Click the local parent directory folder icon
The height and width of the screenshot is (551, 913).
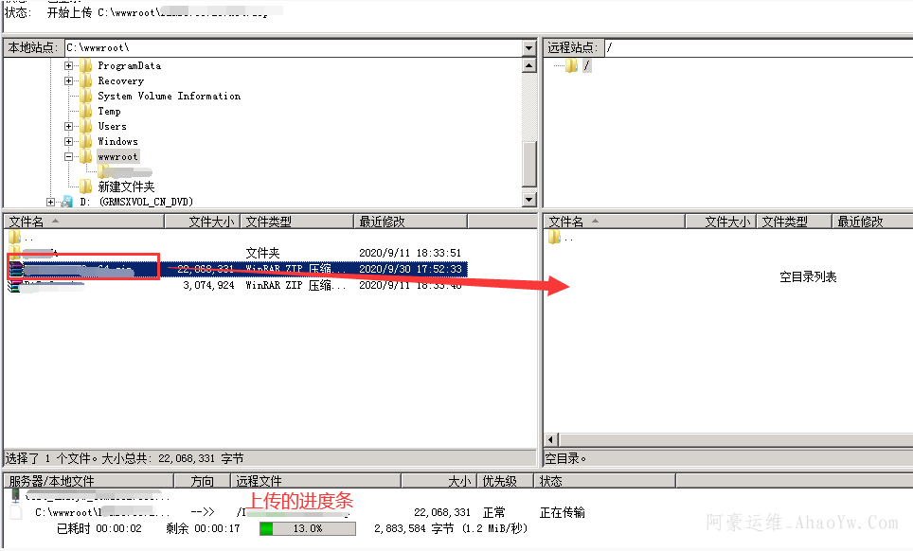click(14, 237)
